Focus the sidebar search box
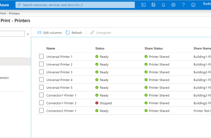The height and width of the screenshot is (138, 211). [12, 33]
